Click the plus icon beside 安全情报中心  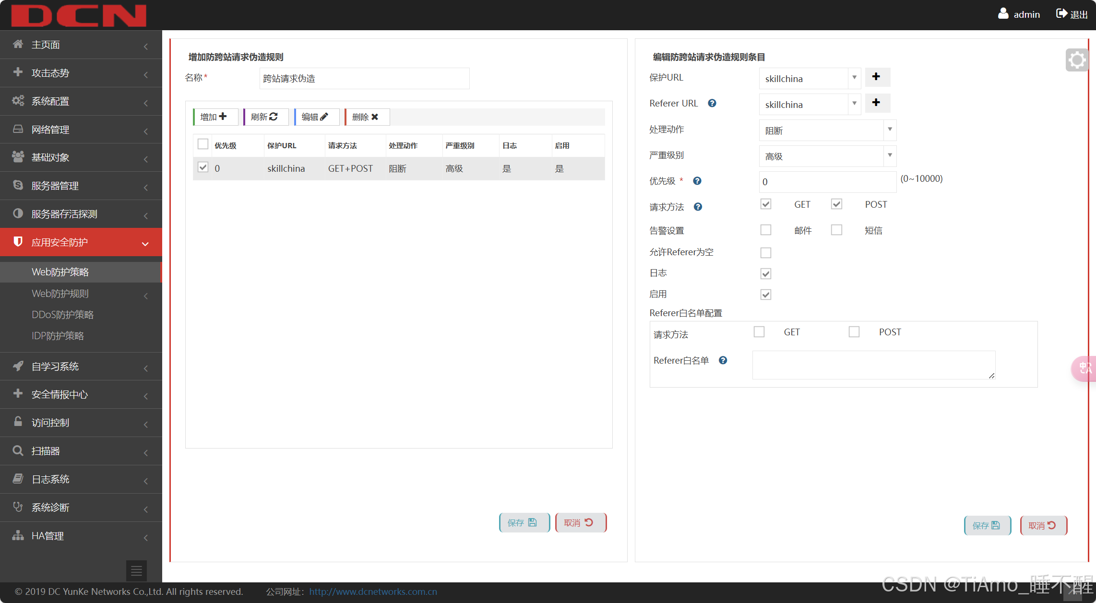click(18, 393)
